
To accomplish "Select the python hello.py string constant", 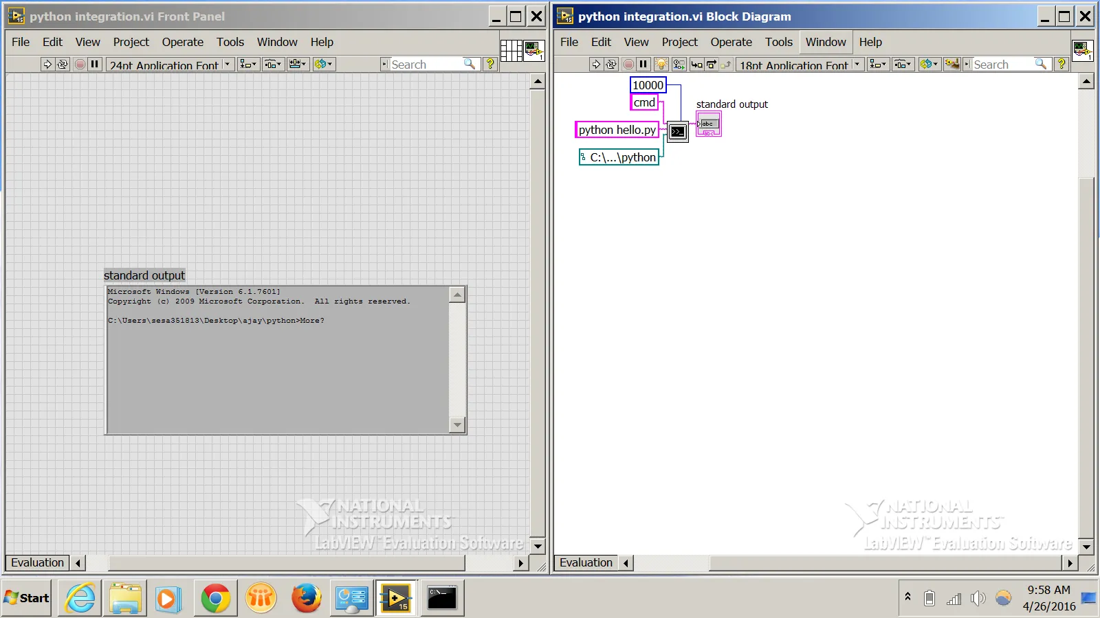I will pos(617,130).
